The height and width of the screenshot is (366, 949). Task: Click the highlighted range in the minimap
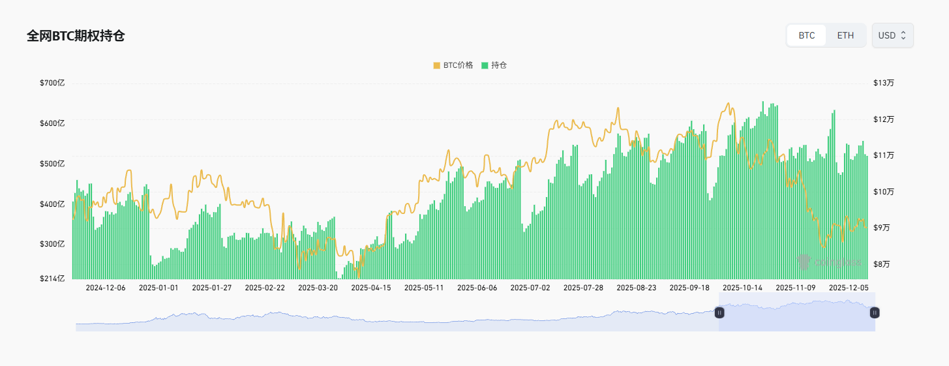pyautogui.click(x=796, y=313)
